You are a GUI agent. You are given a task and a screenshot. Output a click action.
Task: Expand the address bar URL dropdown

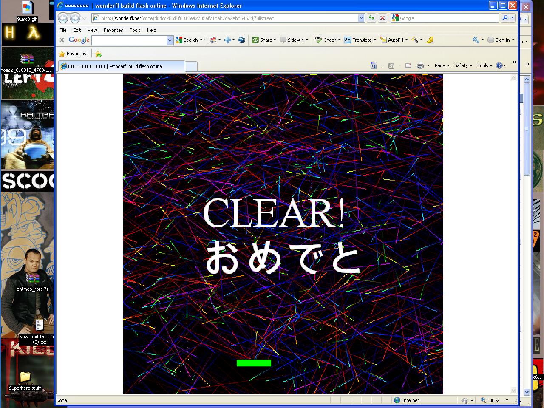pos(361,18)
